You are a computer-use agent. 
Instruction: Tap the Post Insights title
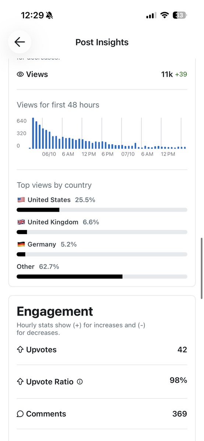(102, 42)
